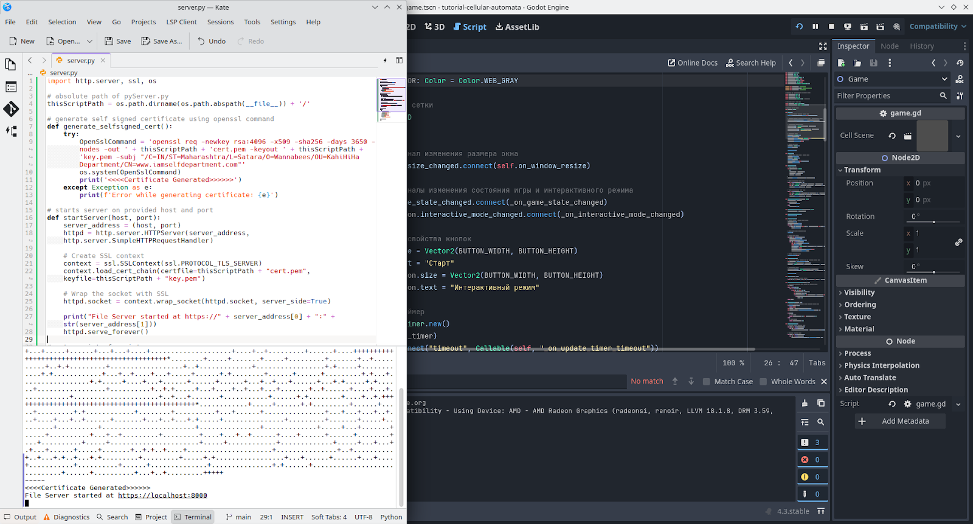Open the Compatibility renderer dropdown
Viewport: 973px width, 524px height.
[937, 27]
